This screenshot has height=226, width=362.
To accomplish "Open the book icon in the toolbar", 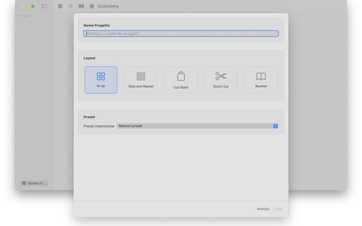I will [81, 6].
